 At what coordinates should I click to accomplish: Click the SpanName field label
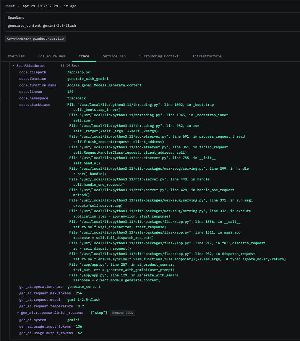(16, 18)
